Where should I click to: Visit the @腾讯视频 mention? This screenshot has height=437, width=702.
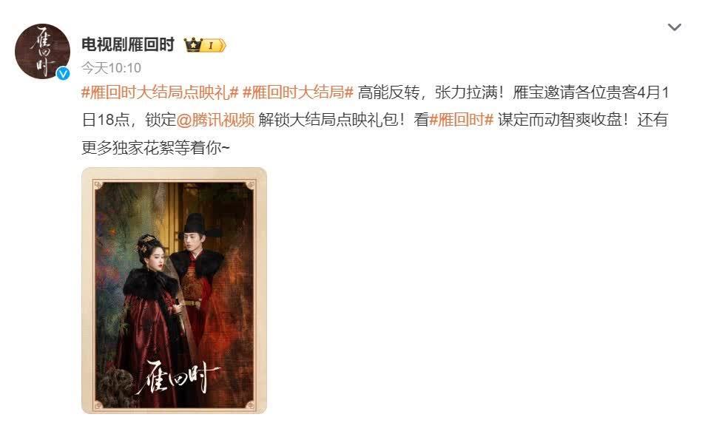[x=215, y=120]
